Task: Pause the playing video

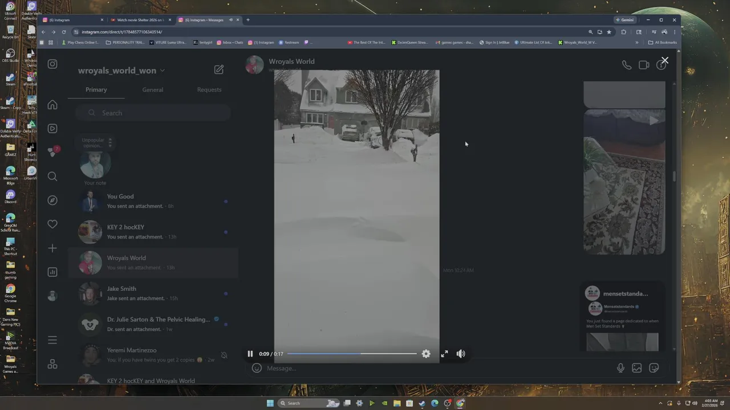Action: click(x=250, y=354)
